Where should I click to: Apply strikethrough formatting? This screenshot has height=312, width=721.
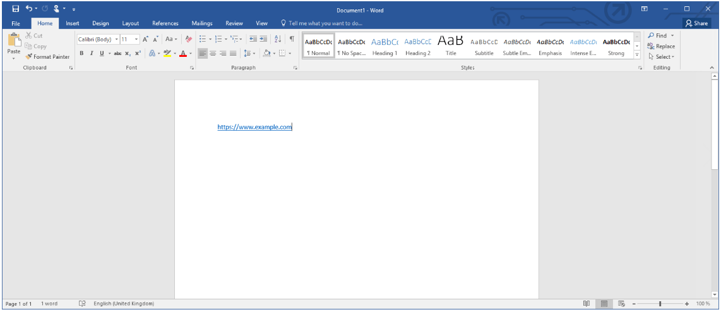[117, 54]
